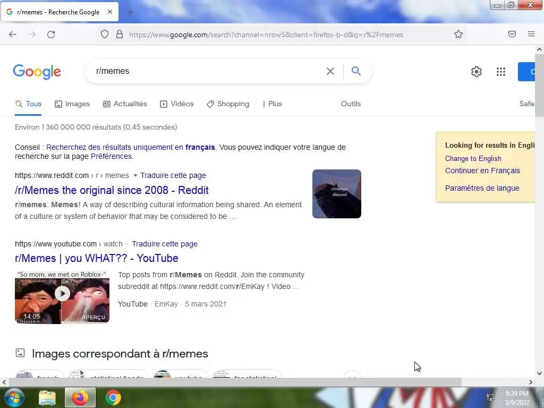This screenshot has width=544, height=408.
Task: Go back using the browser back arrow
Action: pos(13,35)
